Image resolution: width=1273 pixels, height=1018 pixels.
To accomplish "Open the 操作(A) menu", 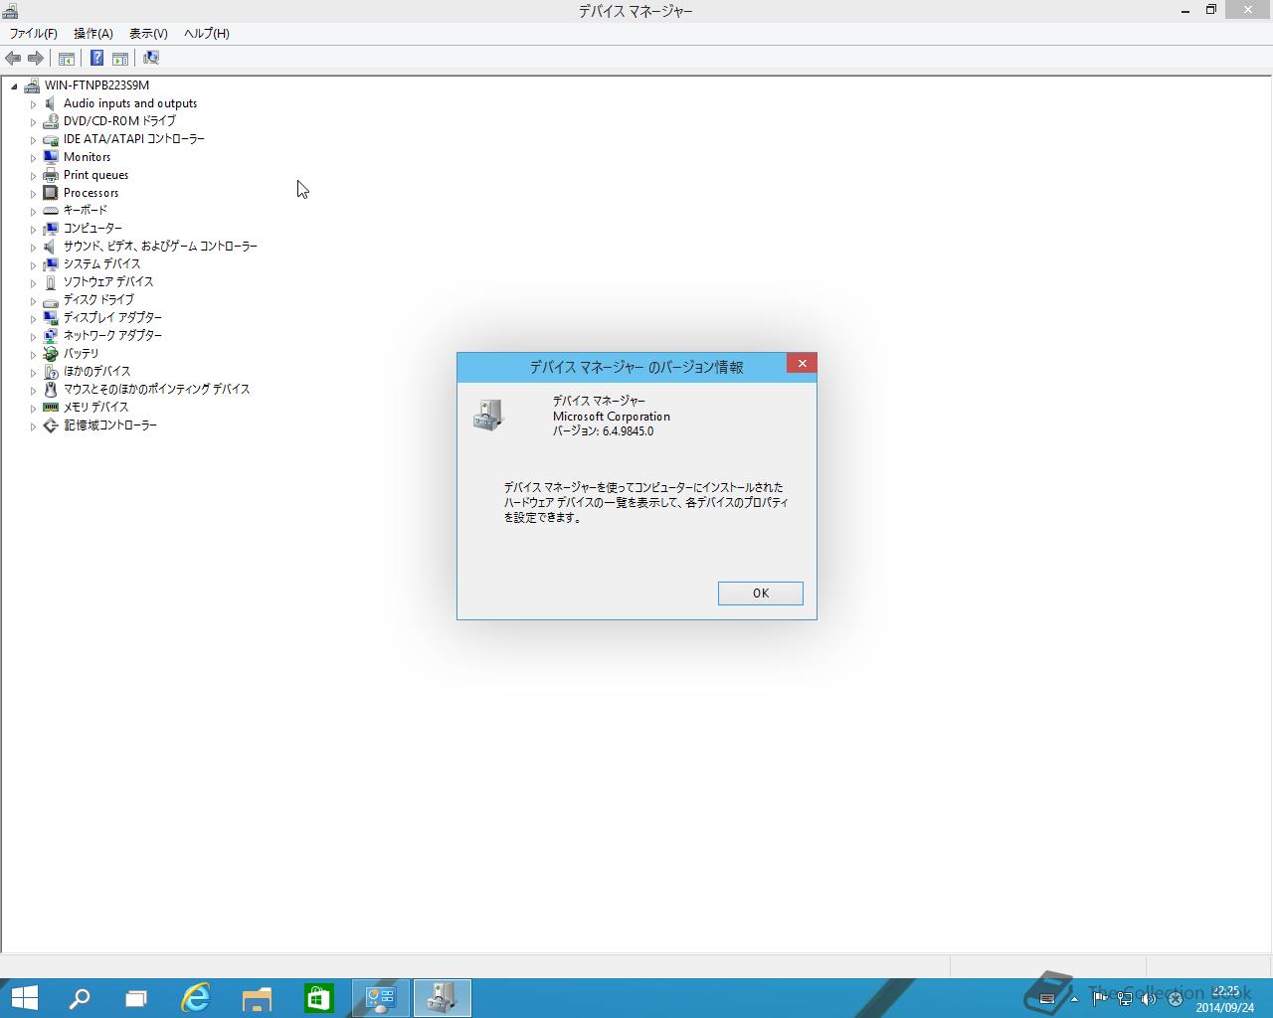I will click(x=93, y=34).
